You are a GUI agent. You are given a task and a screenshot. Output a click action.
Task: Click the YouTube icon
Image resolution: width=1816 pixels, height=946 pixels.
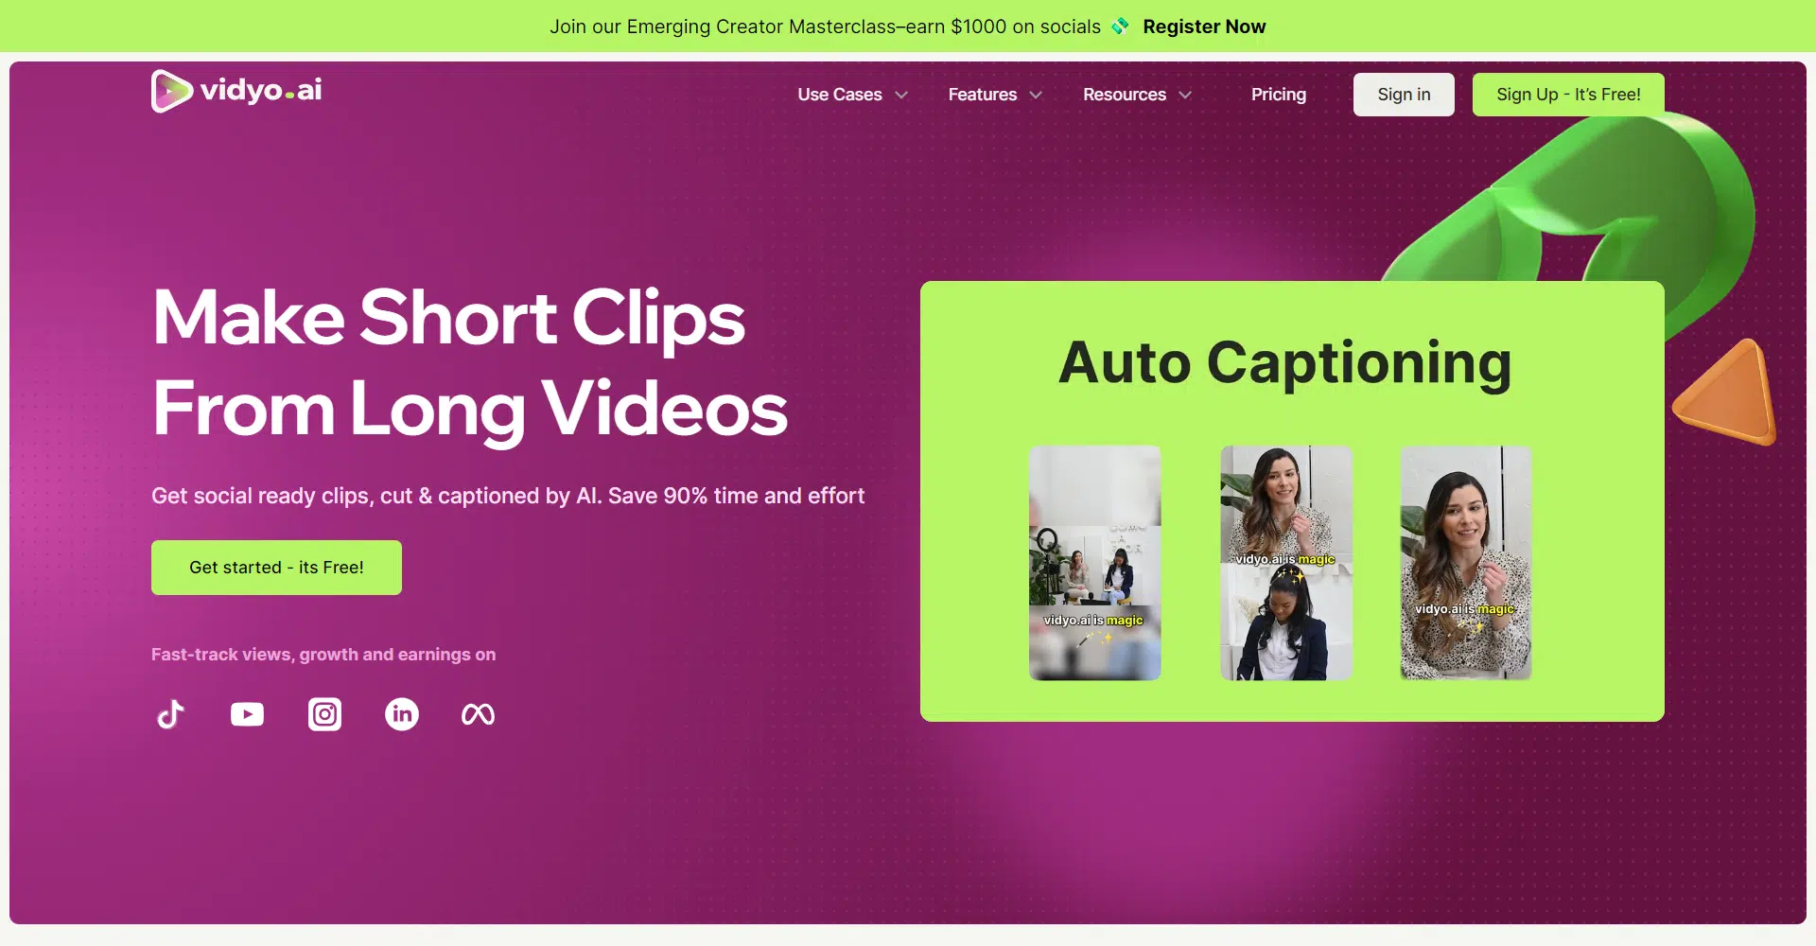click(247, 714)
